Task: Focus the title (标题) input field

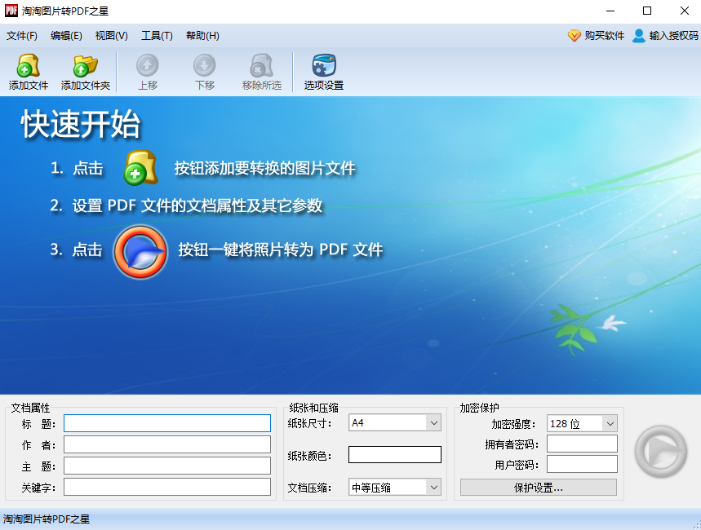Action: coord(167,423)
